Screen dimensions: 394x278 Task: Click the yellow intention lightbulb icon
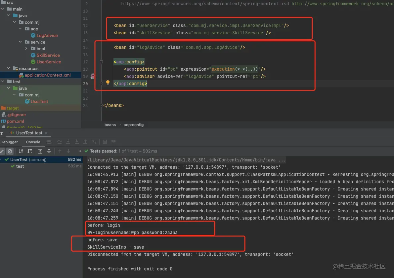click(x=108, y=83)
